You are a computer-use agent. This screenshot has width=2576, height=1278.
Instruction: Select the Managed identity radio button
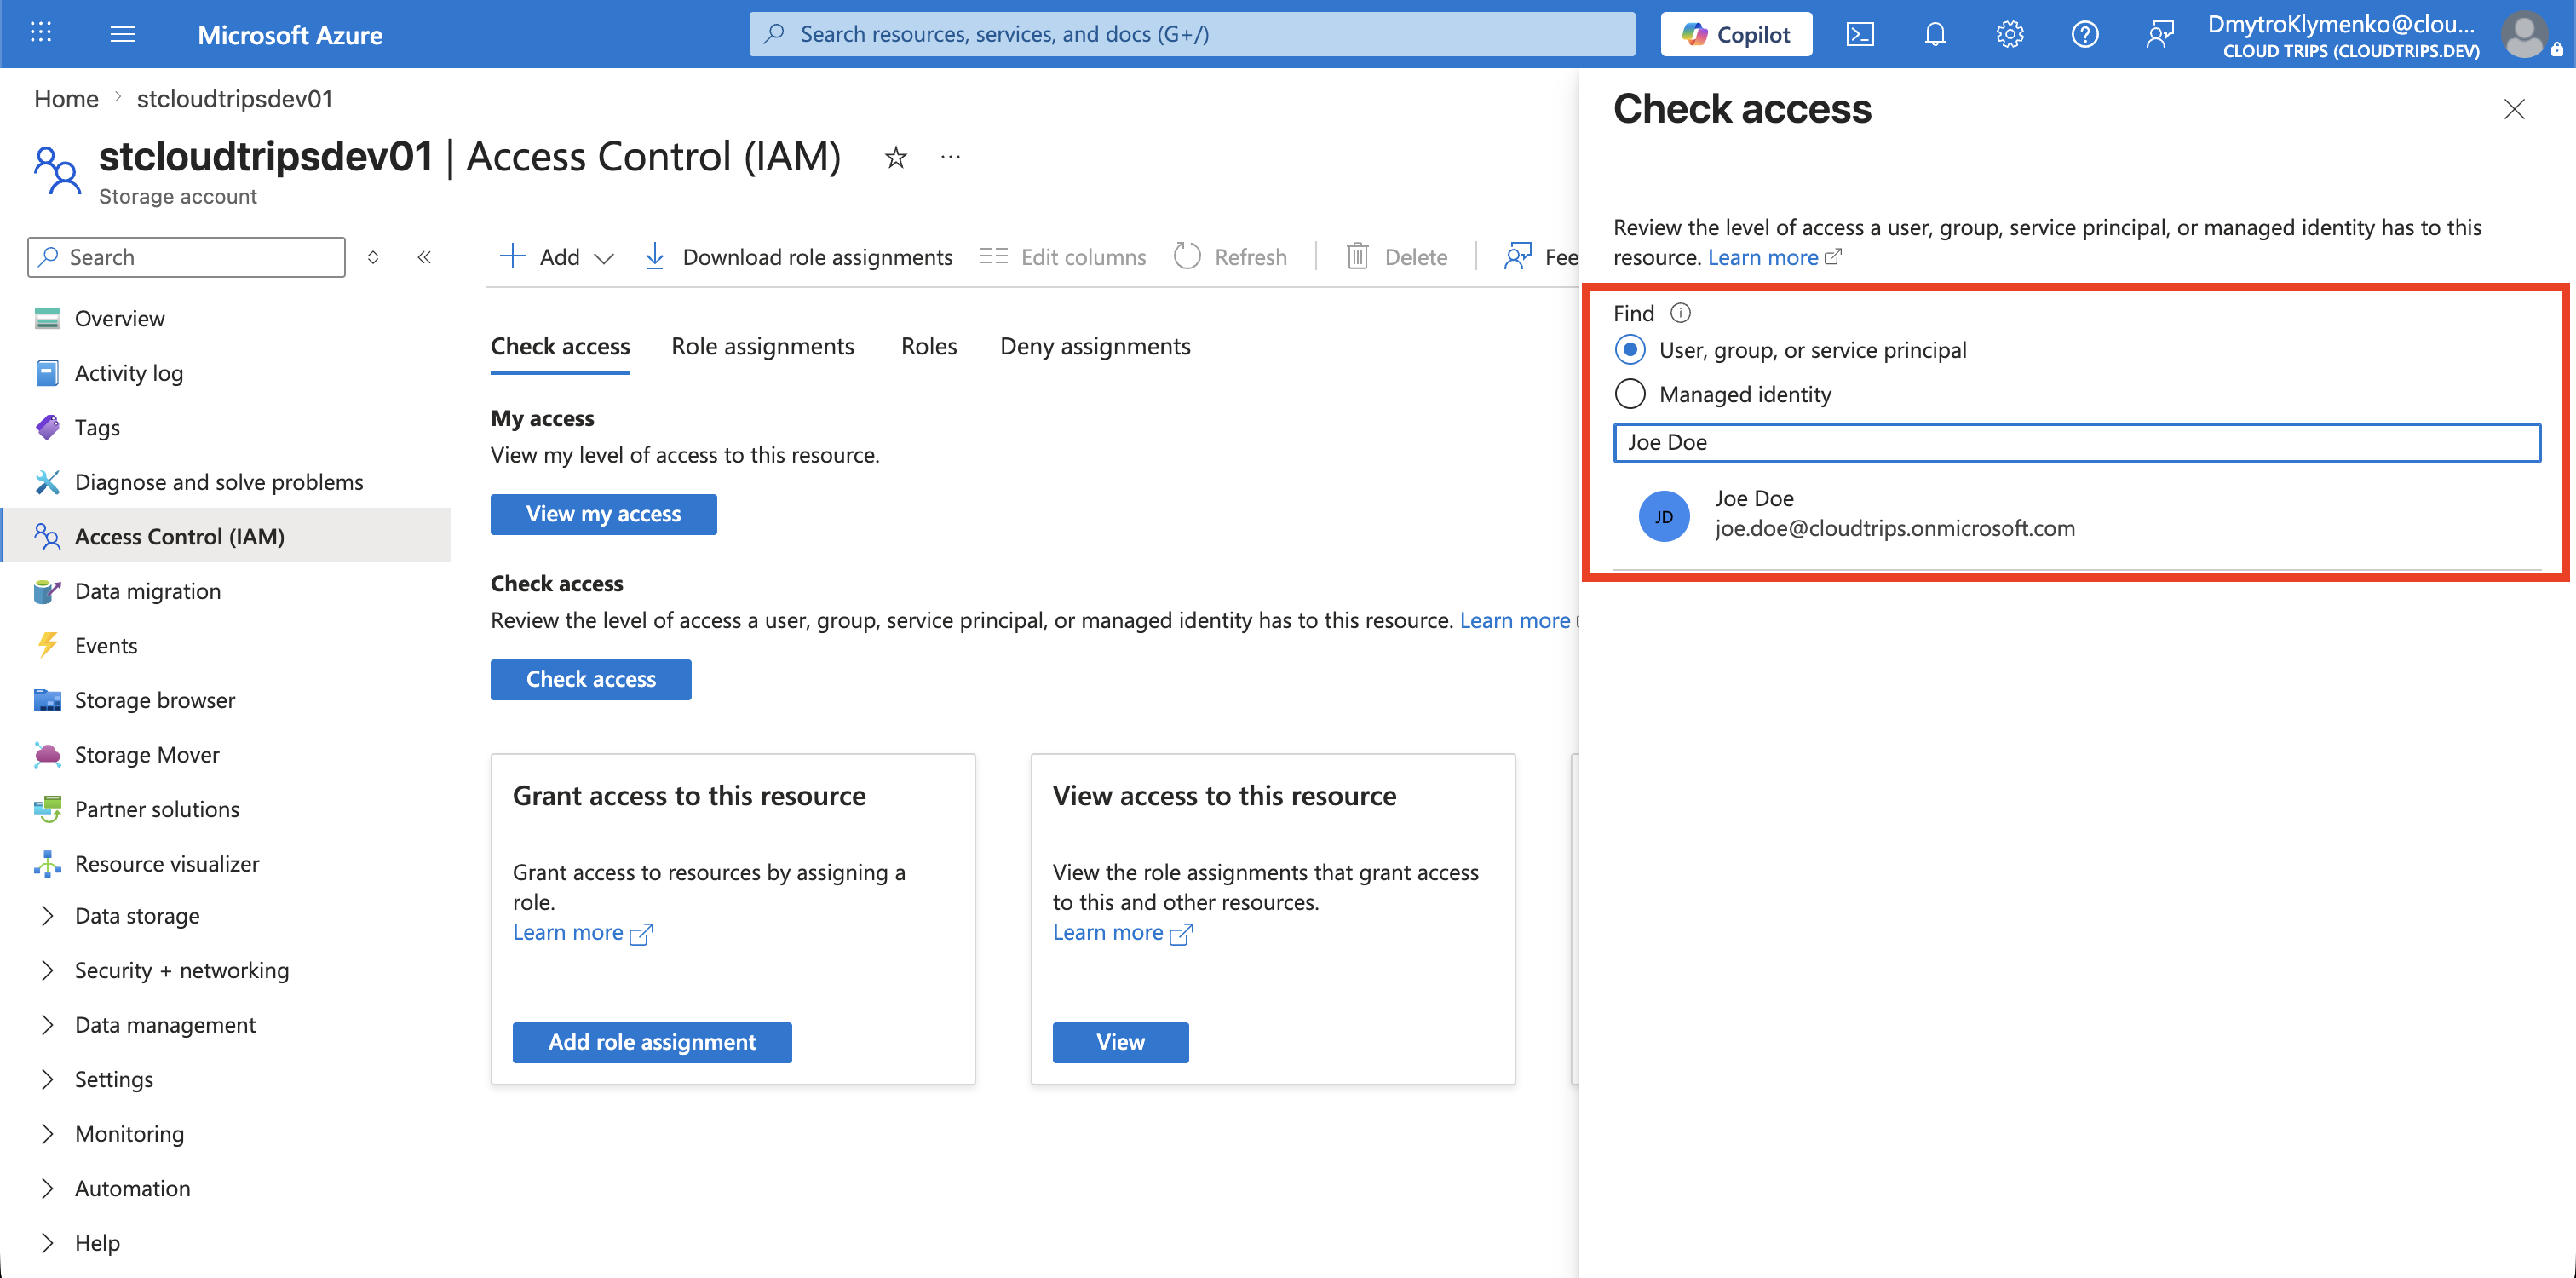1630,394
